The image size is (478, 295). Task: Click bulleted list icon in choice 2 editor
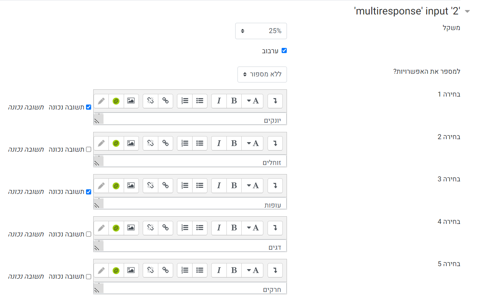click(x=199, y=143)
